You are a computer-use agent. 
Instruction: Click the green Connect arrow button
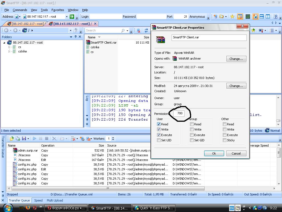click(72, 17)
